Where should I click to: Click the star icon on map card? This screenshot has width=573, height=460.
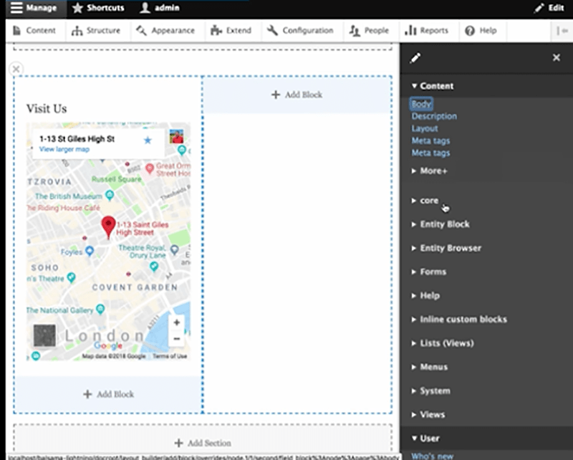[148, 140]
